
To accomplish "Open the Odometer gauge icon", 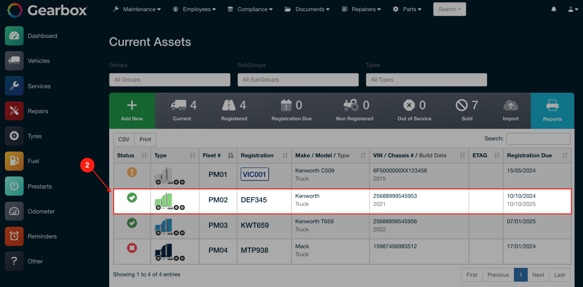I will (14, 211).
